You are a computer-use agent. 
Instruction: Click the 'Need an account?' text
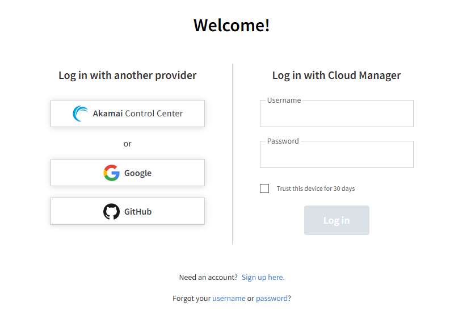(x=208, y=277)
